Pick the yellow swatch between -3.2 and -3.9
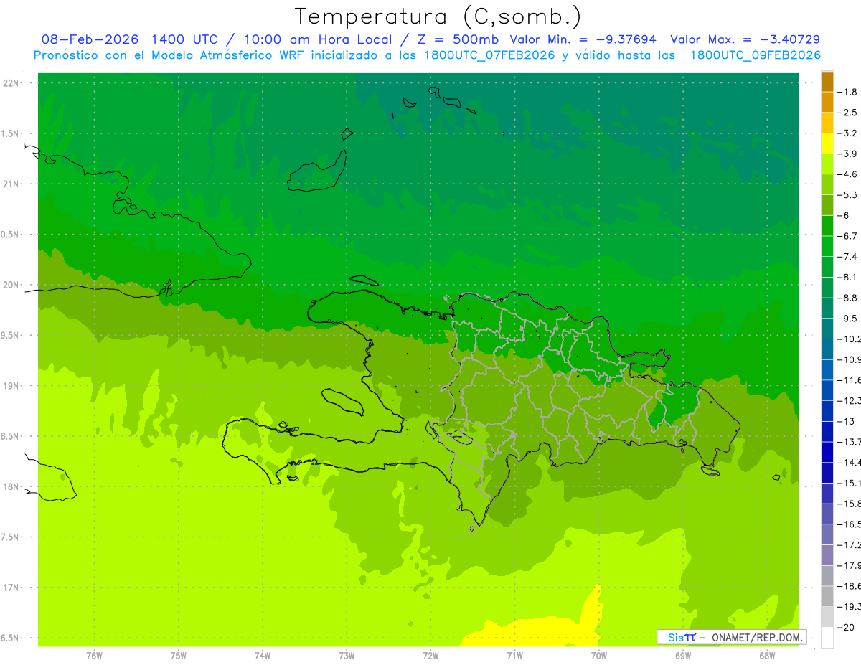 pyautogui.click(x=827, y=143)
